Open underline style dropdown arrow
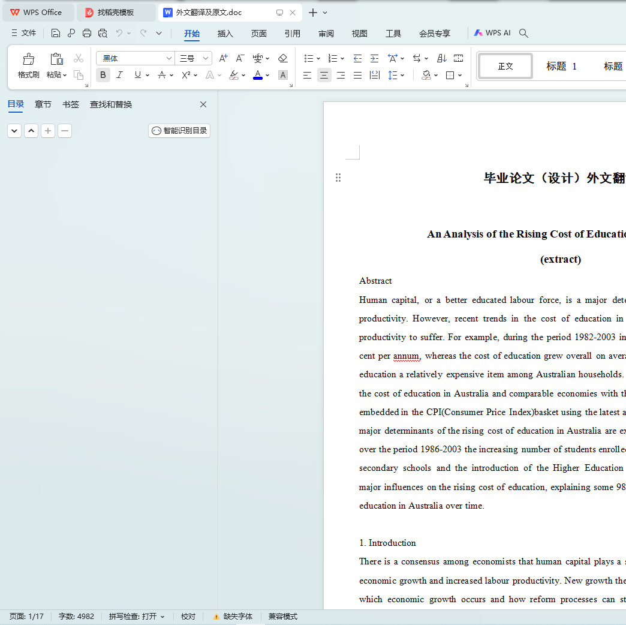The image size is (626, 625). [148, 75]
